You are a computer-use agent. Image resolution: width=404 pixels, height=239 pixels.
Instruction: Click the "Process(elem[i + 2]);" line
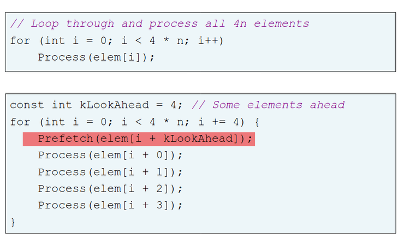[x=110, y=188]
